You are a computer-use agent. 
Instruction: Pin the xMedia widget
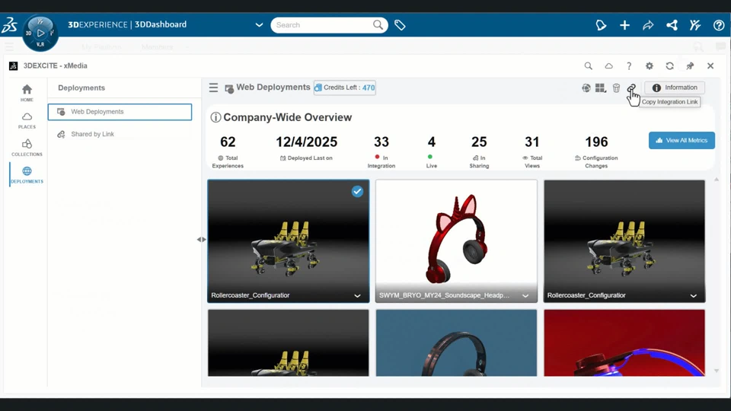click(690, 66)
